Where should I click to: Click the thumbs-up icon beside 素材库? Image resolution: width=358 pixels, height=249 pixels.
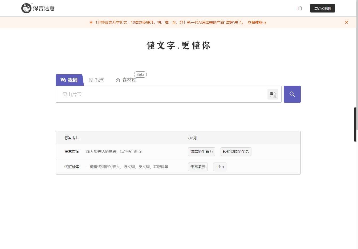click(x=118, y=80)
